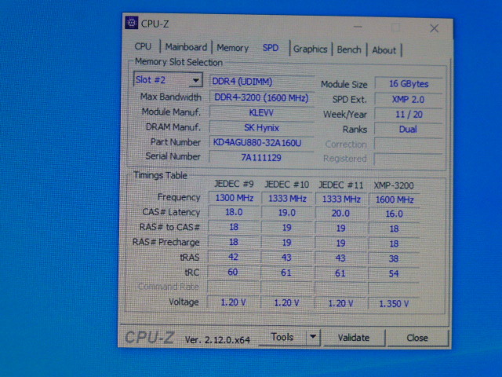Open the Graphics tab
Image resolution: width=502 pixels, height=377 pixels.
point(311,49)
